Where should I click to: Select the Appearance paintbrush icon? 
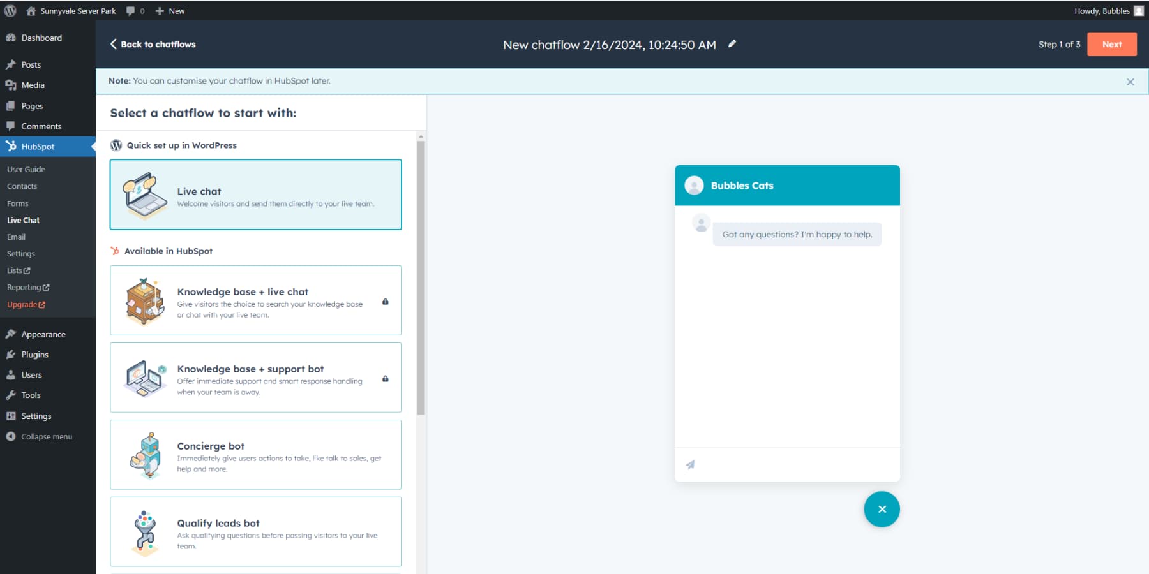tap(11, 334)
